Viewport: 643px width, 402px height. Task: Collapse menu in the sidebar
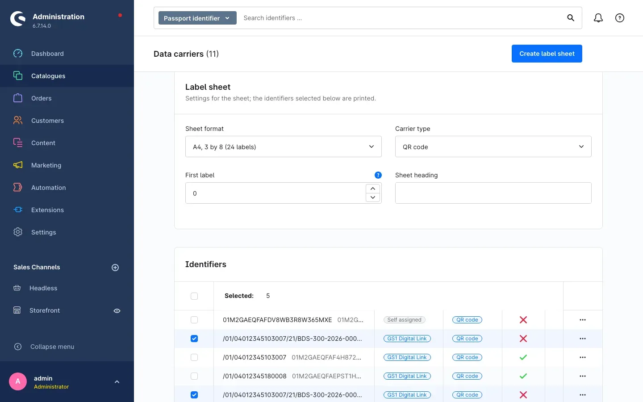point(52,347)
